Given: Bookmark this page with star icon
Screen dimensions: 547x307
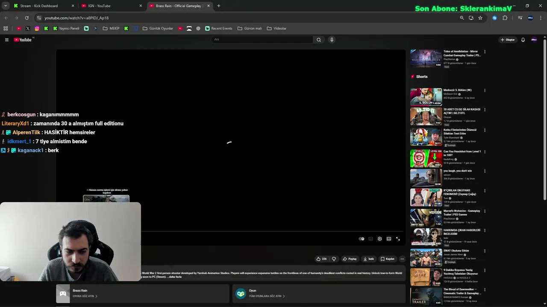Looking at the screenshot, I should pos(480,18).
